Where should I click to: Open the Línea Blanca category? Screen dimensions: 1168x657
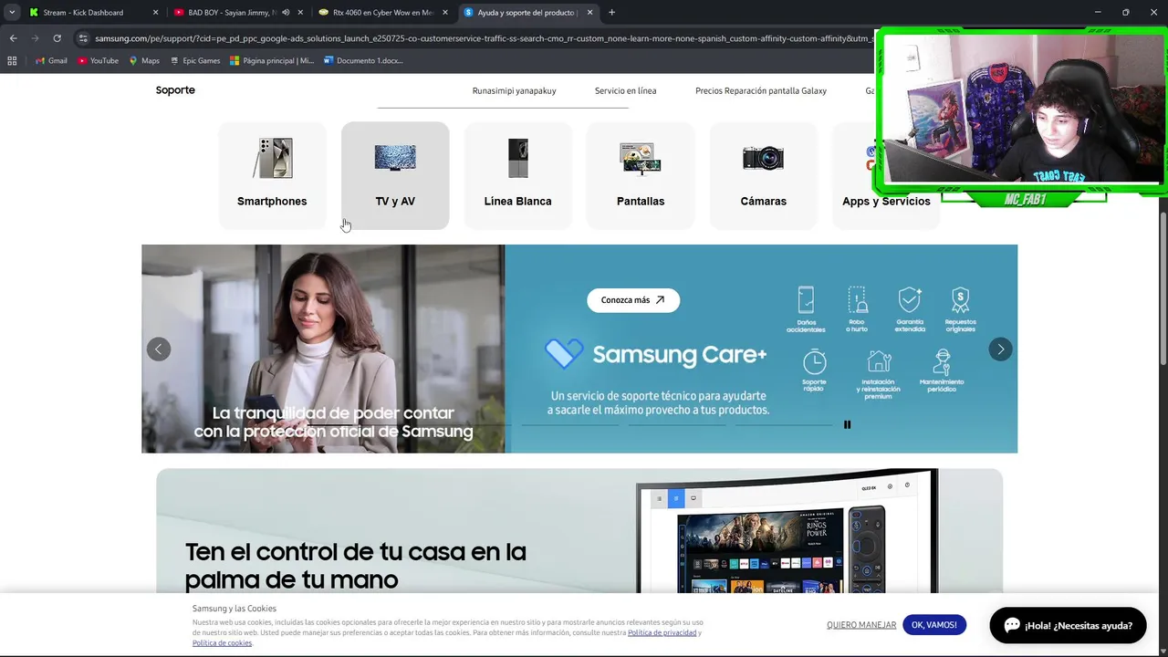(517, 175)
